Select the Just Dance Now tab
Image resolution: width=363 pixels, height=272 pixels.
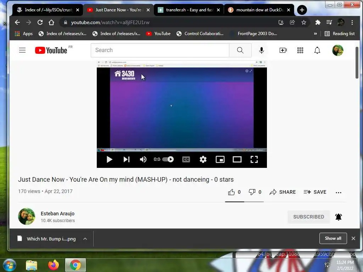pos(118,10)
